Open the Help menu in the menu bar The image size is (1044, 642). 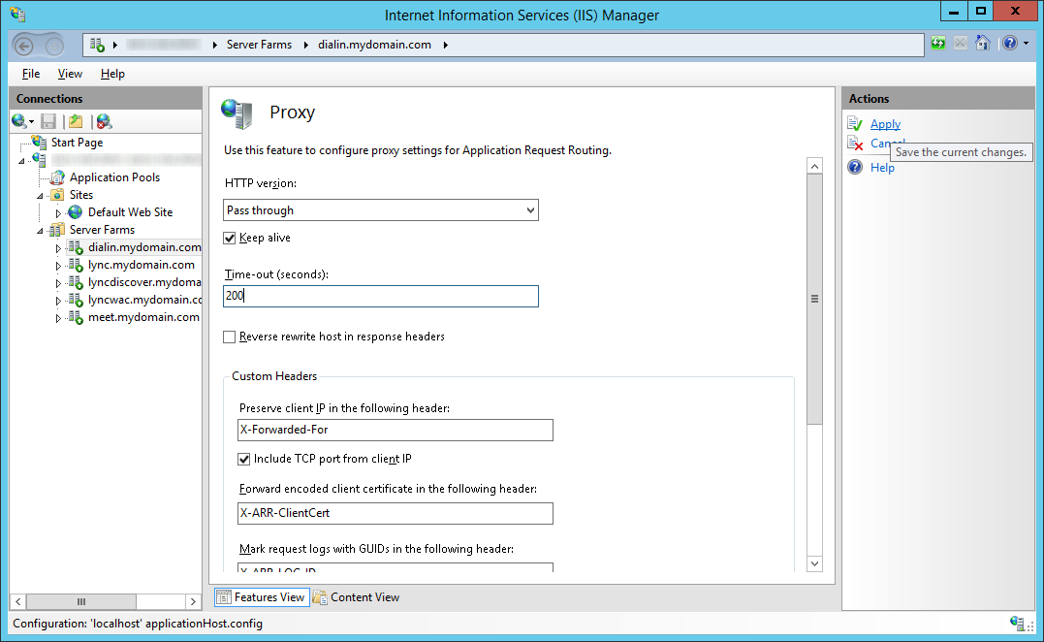112,74
